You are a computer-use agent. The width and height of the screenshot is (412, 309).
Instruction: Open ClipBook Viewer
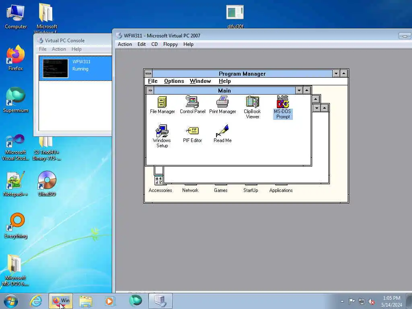click(253, 107)
